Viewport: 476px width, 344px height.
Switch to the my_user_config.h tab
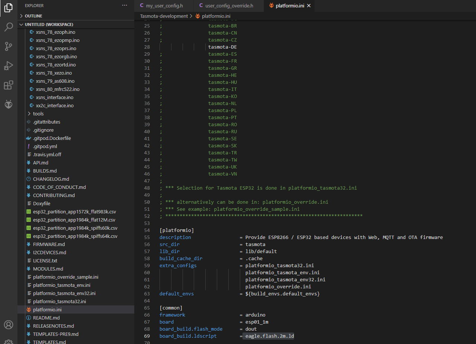pyautogui.click(x=164, y=6)
